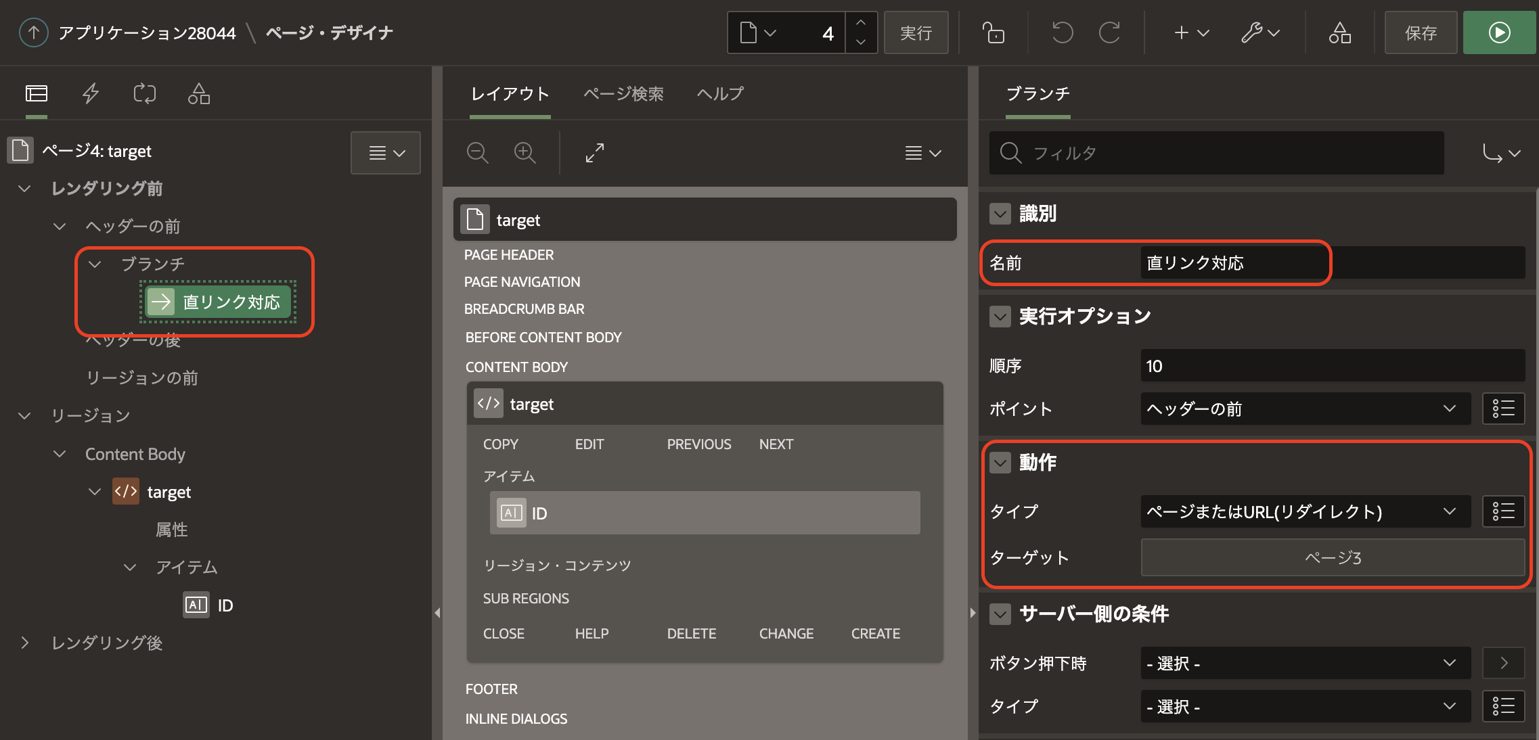This screenshot has height=740, width=1539.
Task: Click the ターゲット ページ3 button
Action: coord(1333,557)
